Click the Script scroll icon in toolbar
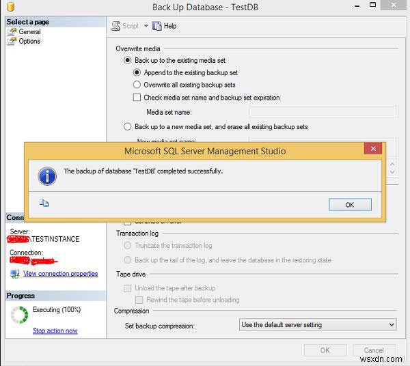Screen dimensions: 410x366 pos(115,26)
